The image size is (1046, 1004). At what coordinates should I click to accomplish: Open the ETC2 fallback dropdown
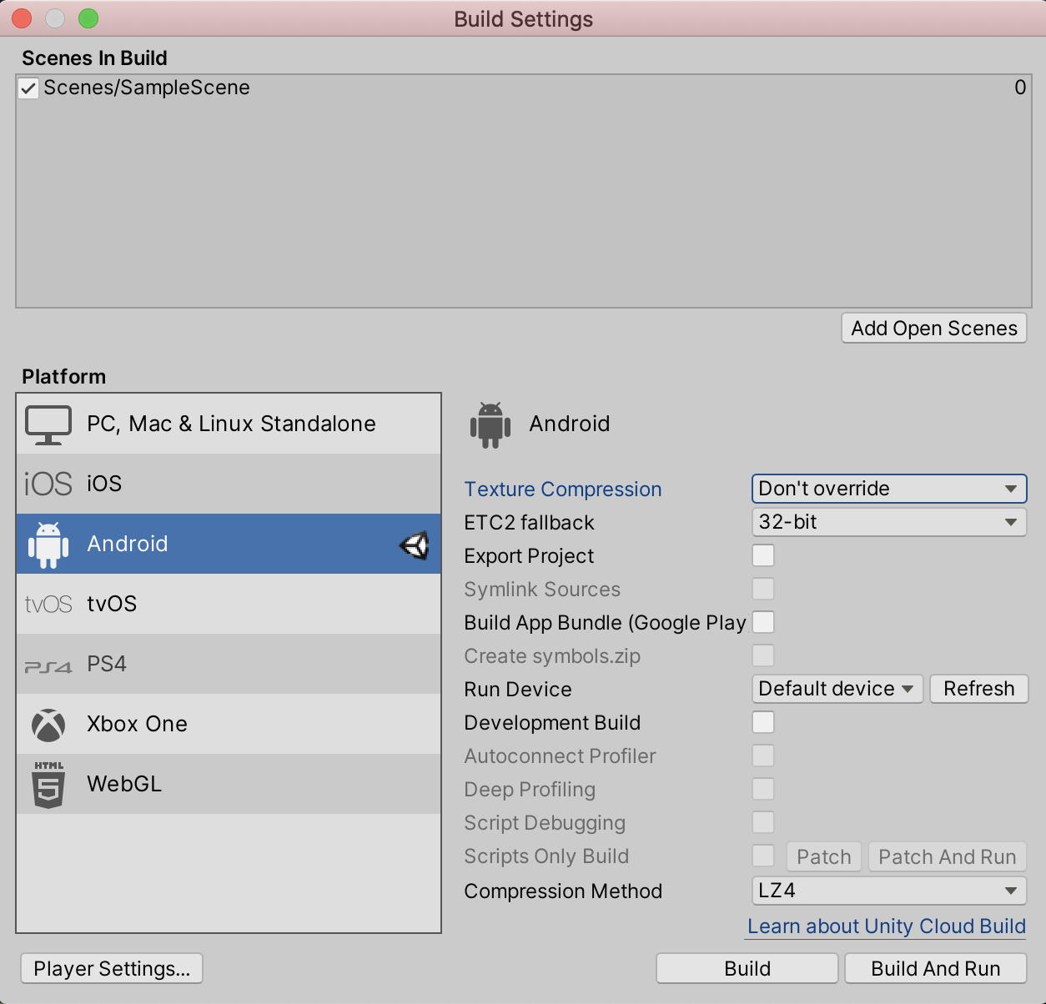[x=889, y=522]
